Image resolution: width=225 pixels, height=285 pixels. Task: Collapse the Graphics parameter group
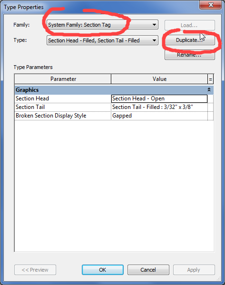209,89
